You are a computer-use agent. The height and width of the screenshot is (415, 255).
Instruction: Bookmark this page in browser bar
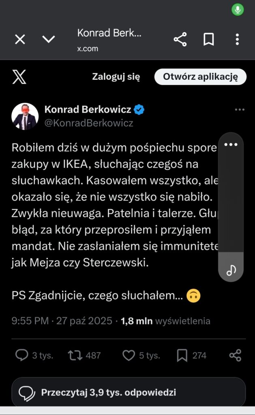(x=208, y=39)
